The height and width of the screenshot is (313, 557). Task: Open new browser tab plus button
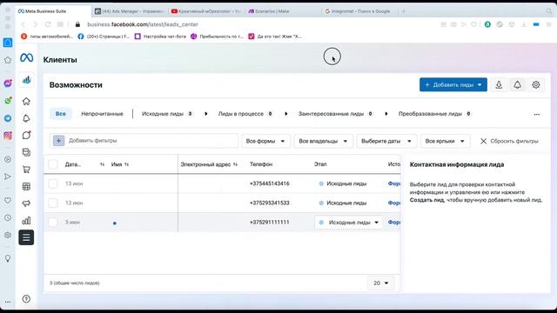pyautogui.click(x=404, y=11)
